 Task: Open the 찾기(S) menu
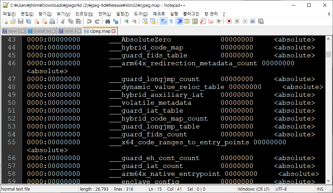coord(45,14)
